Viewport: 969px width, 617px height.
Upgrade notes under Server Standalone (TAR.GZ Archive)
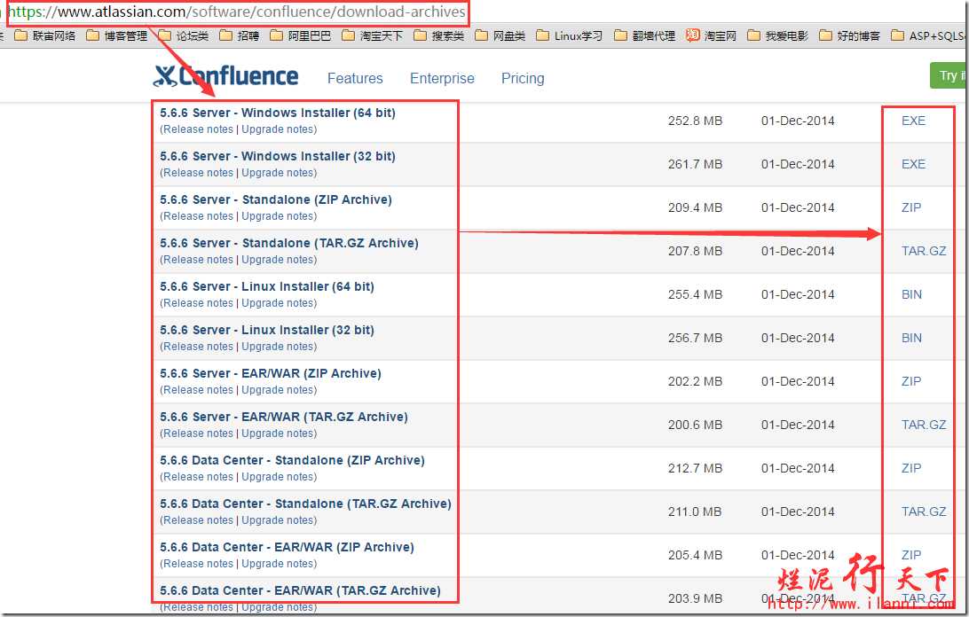pyautogui.click(x=278, y=260)
